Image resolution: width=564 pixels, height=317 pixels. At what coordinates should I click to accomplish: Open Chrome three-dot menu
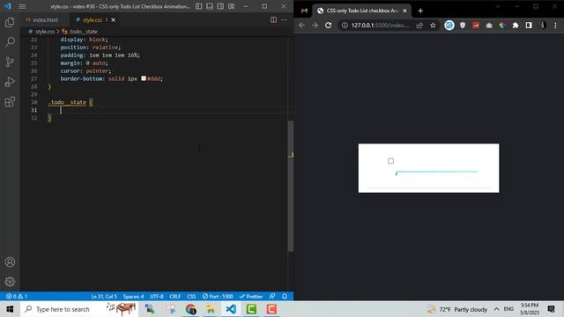click(555, 26)
